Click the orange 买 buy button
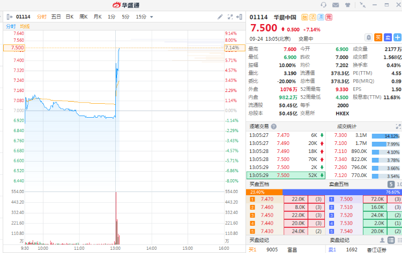This screenshot has height=253, width=402. click(x=378, y=37)
